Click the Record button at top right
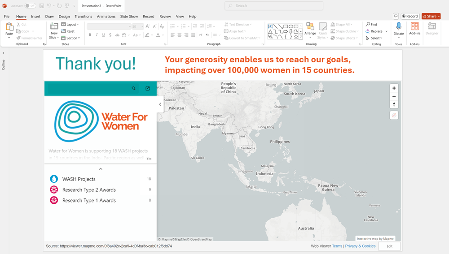 pyautogui.click(x=410, y=16)
